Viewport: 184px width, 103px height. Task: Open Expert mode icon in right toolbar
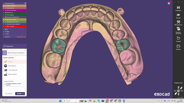point(178,15)
